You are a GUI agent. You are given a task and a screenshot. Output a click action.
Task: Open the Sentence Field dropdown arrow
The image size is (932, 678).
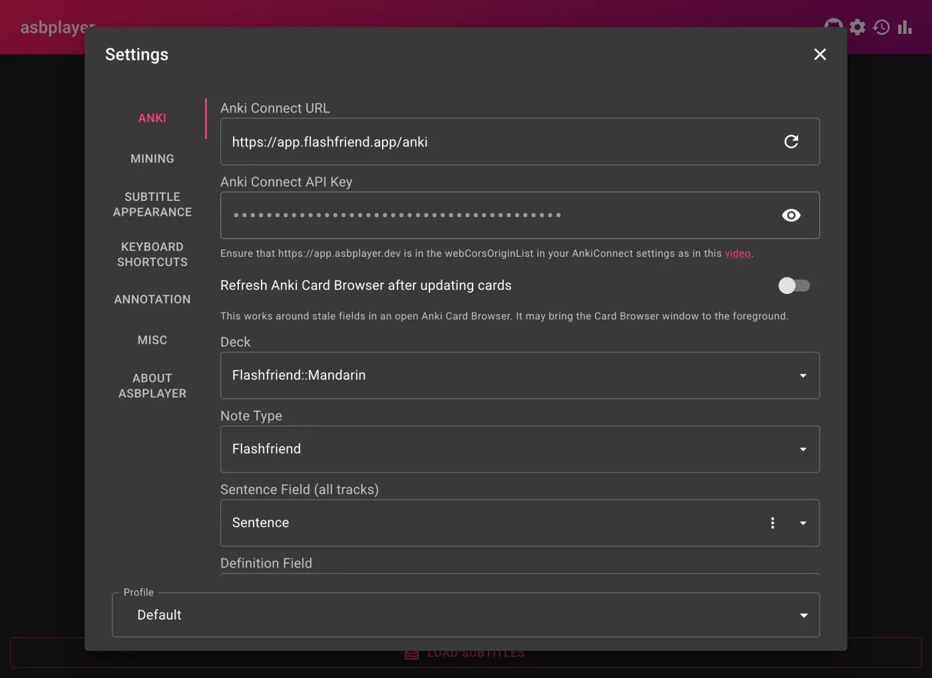click(x=803, y=524)
